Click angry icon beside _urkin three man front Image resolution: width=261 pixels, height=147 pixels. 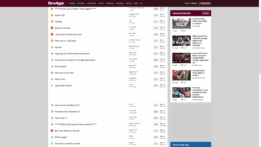[52, 34]
